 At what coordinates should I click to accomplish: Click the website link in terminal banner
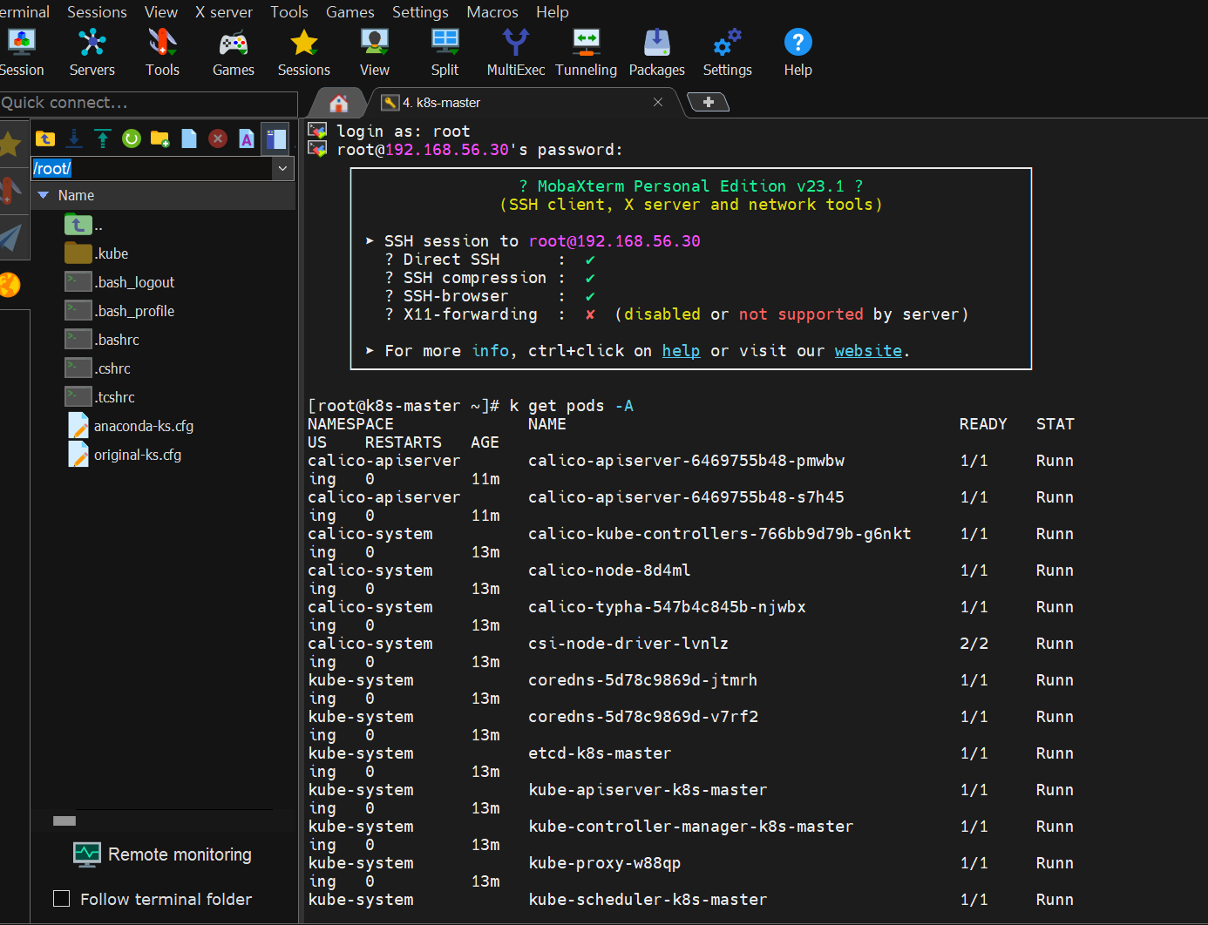click(868, 350)
